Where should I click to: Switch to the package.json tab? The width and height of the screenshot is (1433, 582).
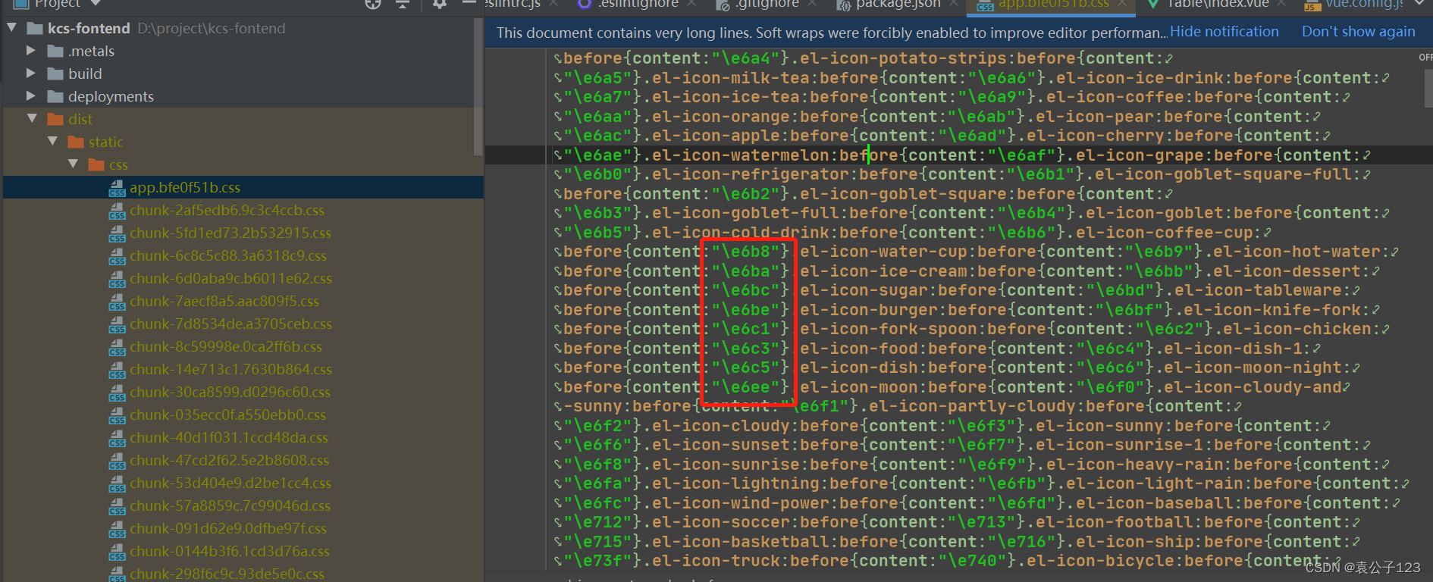pyautogui.click(x=897, y=4)
